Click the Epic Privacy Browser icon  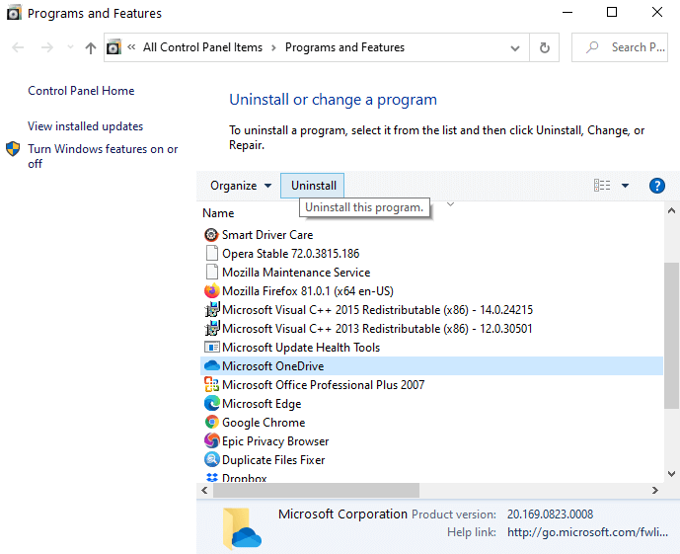point(211,440)
